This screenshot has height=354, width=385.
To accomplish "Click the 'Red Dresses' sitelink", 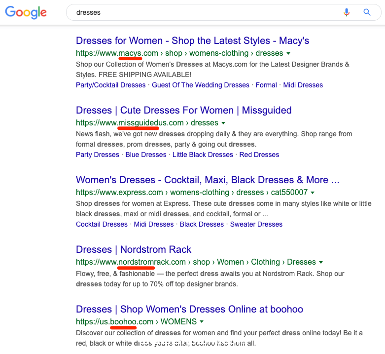I will pyautogui.click(x=259, y=155).
